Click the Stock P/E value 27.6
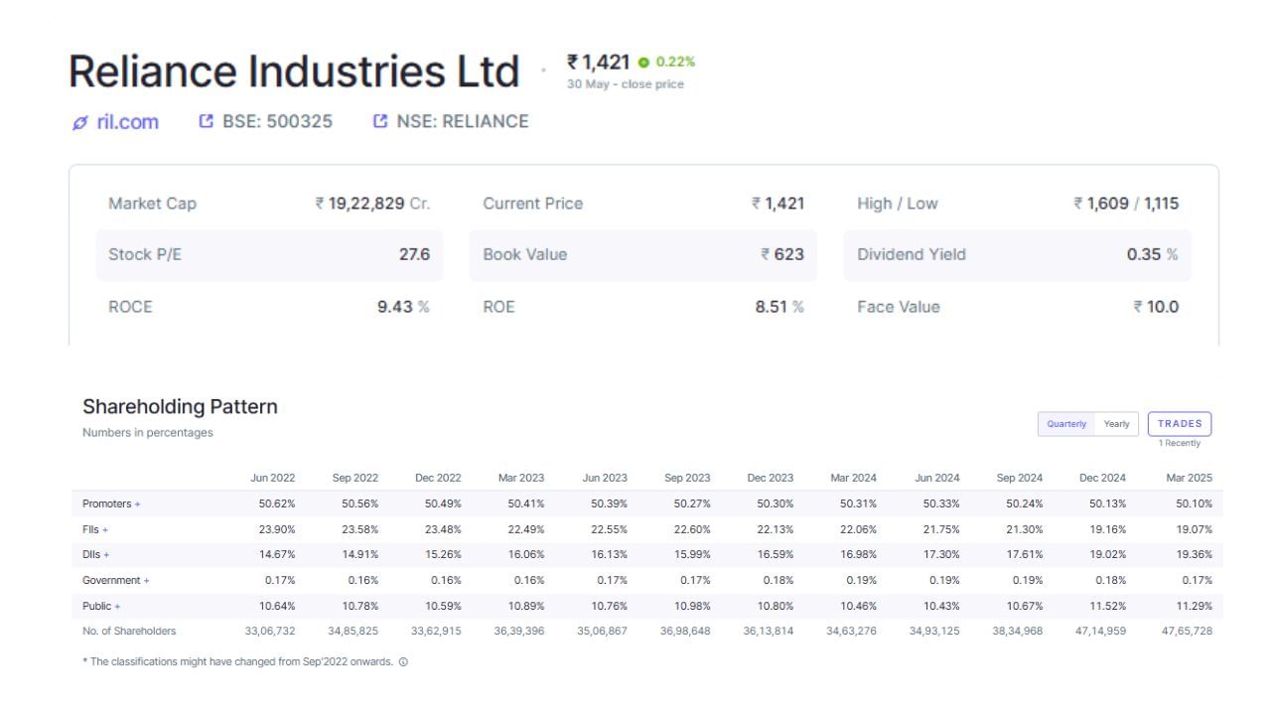Image resolution: width=1271 pixels, height=715 pixels. click(x=414, y=254)
